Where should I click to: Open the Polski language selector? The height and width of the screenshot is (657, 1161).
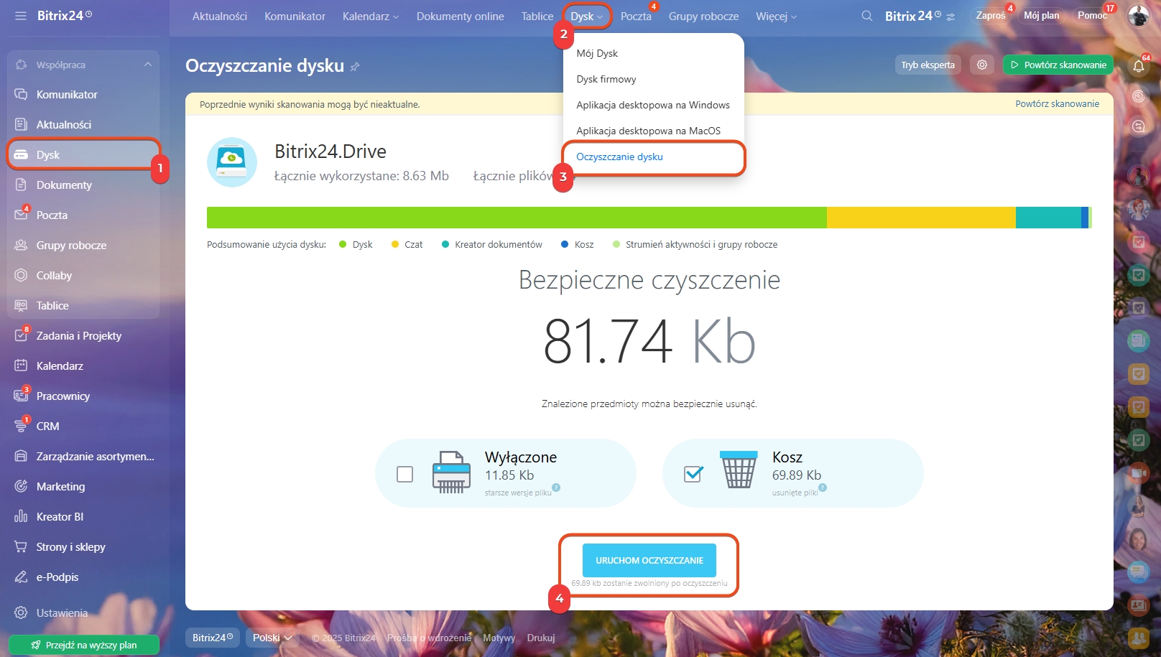coord(272,638)
